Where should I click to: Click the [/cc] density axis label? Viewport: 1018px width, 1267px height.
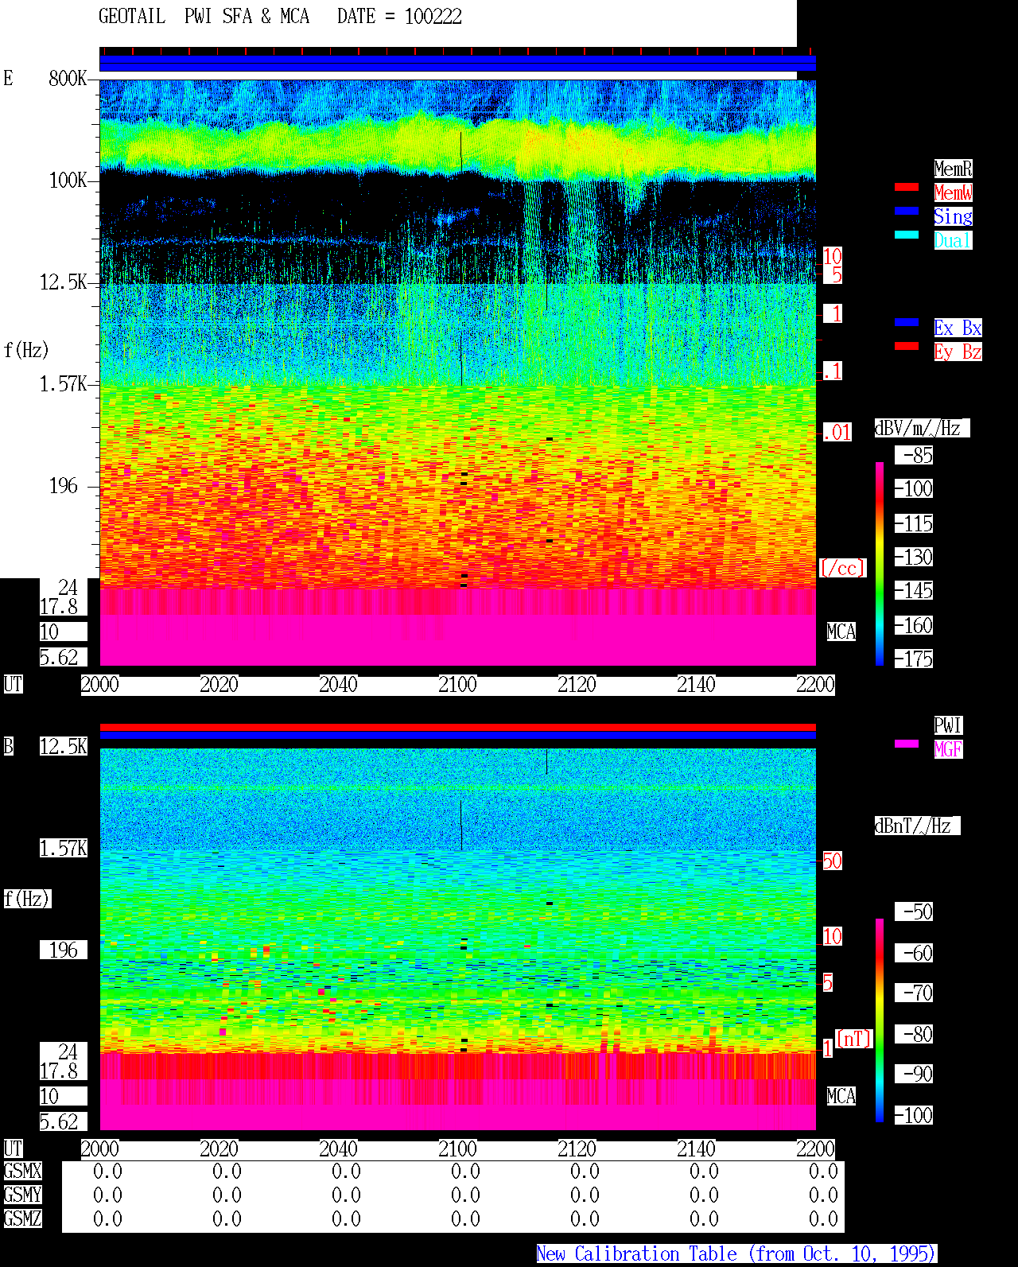point(842,569)
